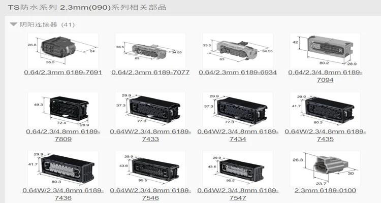The image size is (381, 203).
Task: Open 6189-7094 connector product image
Action: point(325,51)
